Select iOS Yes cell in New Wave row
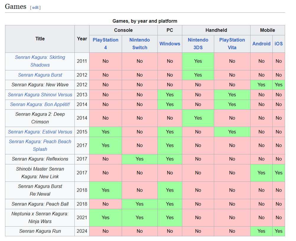Image resolution: width=296 pixels, height=241 pixels. (x=279, y=85)
